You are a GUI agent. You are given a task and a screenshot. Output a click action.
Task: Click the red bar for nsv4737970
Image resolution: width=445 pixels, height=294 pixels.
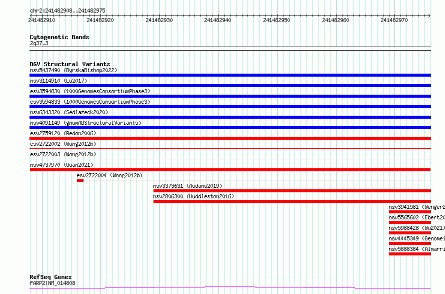230,170
